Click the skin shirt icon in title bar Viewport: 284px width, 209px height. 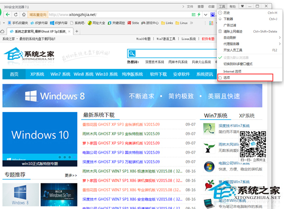(x=242, y=7)
